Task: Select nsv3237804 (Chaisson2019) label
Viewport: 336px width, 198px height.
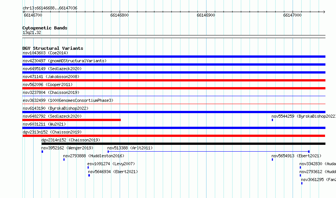Action: point(51,92)
